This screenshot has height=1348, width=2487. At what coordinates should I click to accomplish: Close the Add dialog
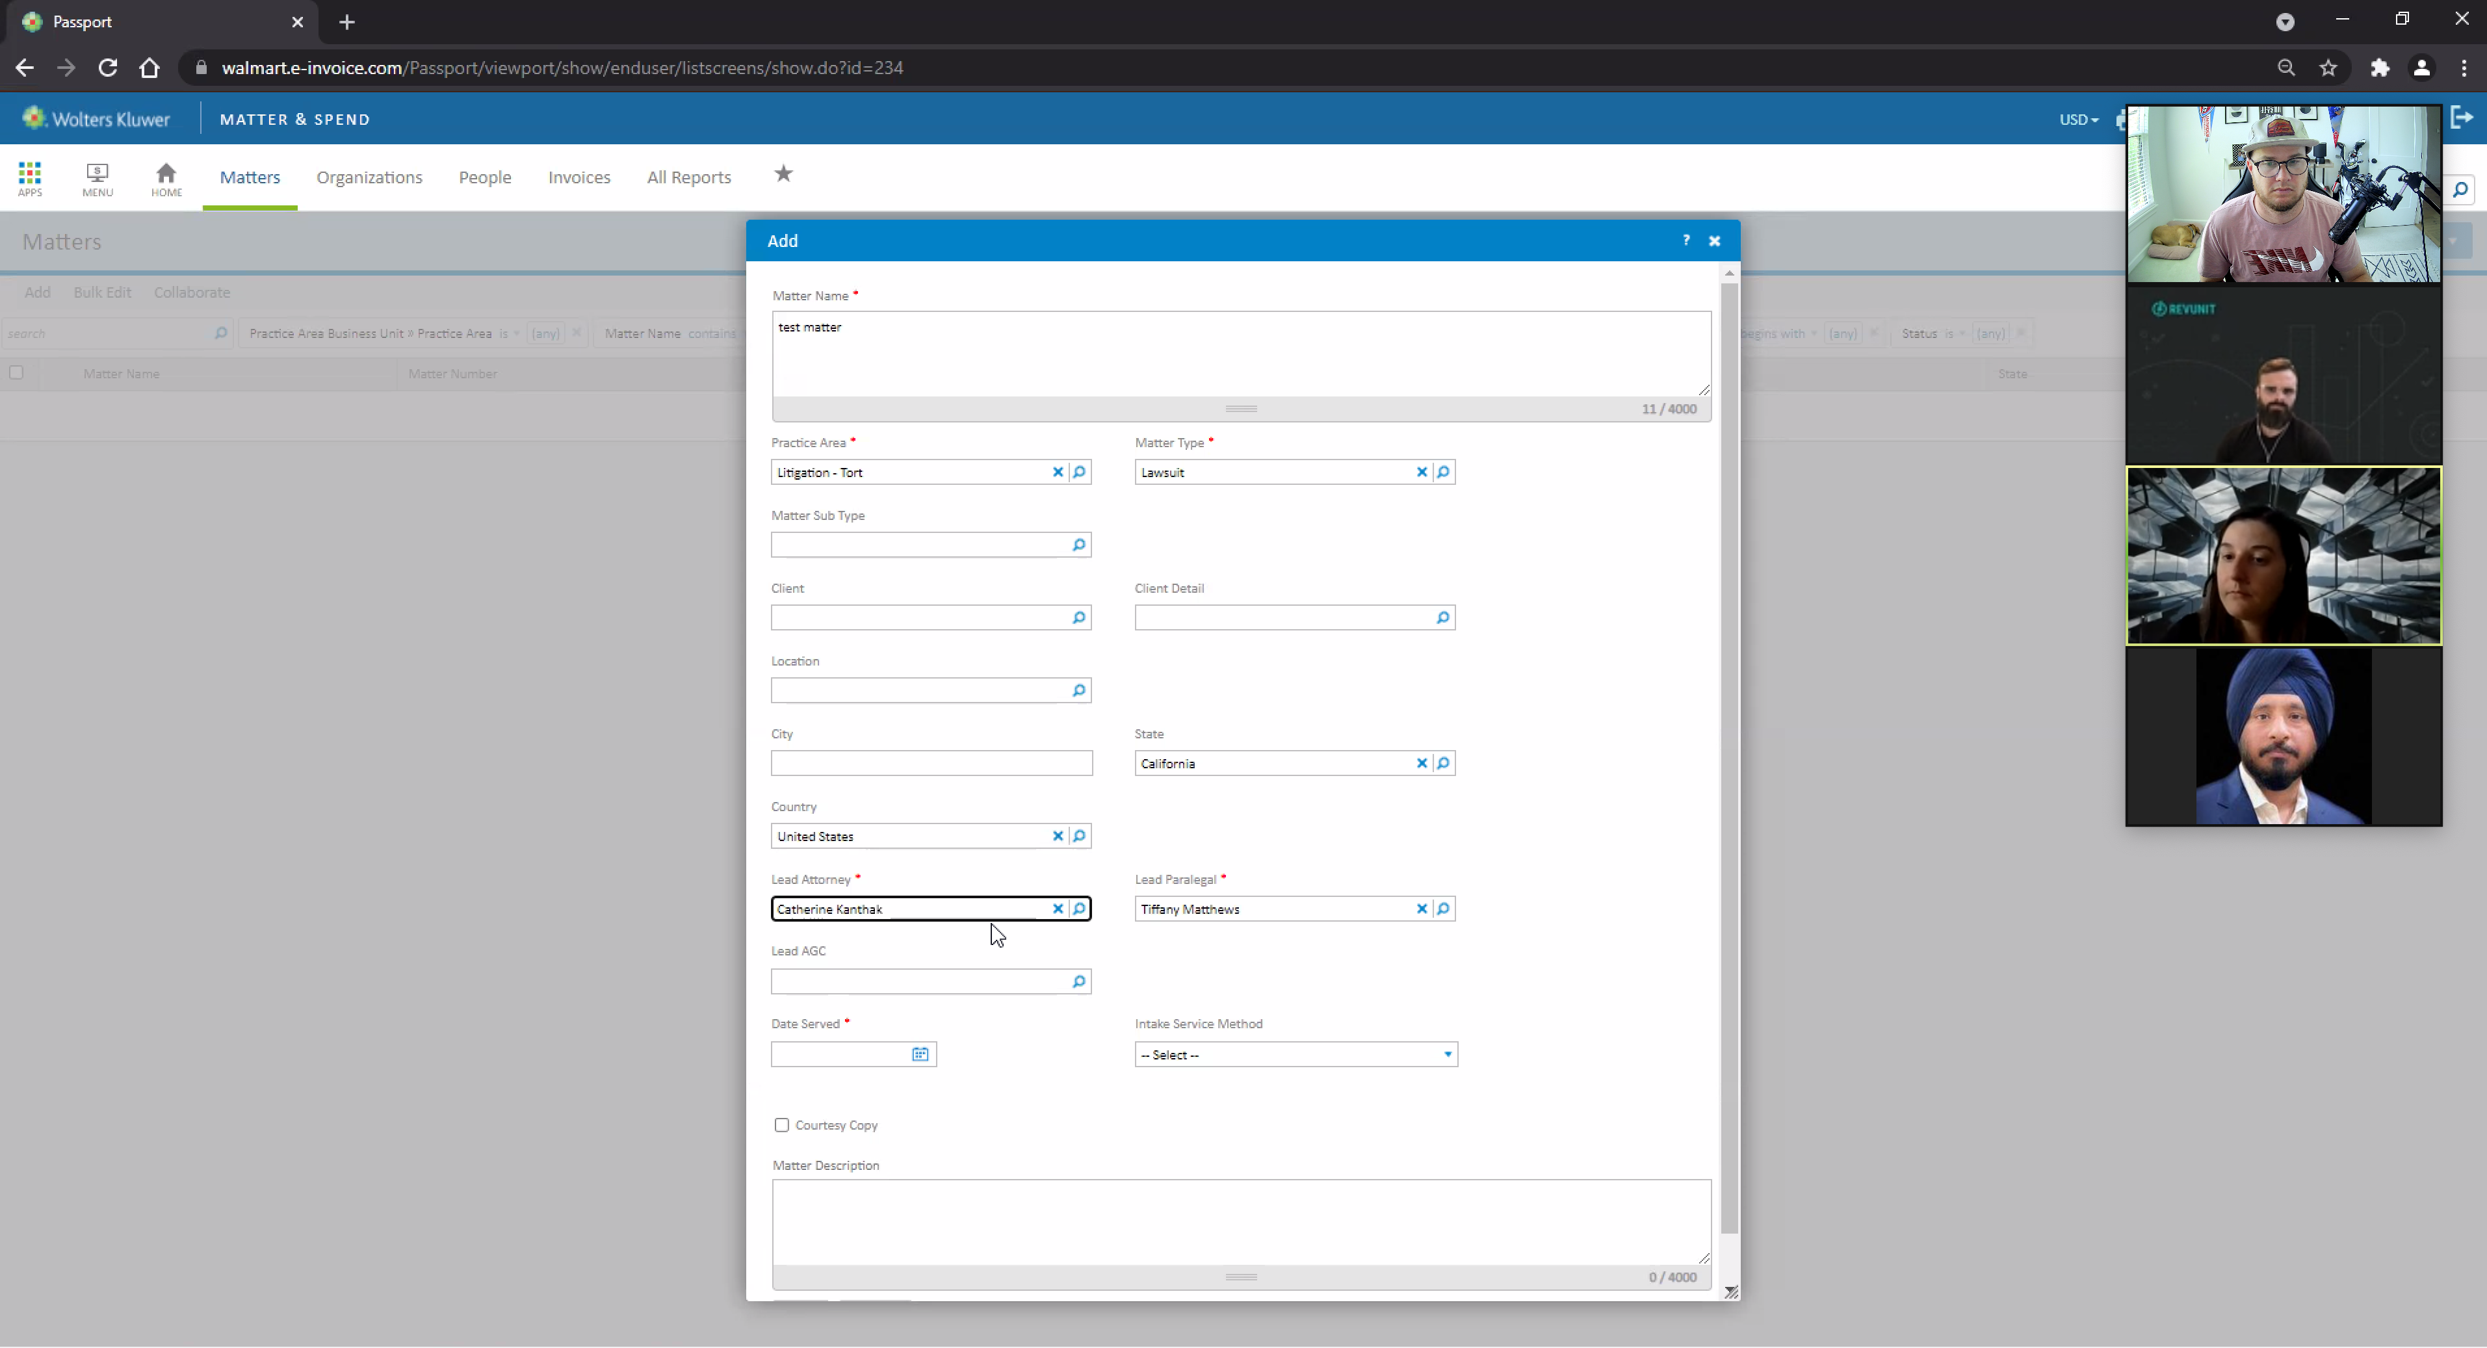1715,241
